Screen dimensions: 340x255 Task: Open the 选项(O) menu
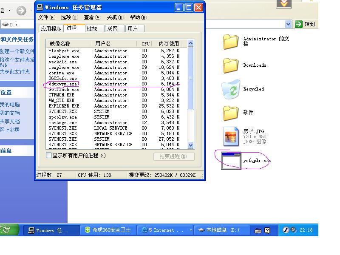(x=70, y=17)
